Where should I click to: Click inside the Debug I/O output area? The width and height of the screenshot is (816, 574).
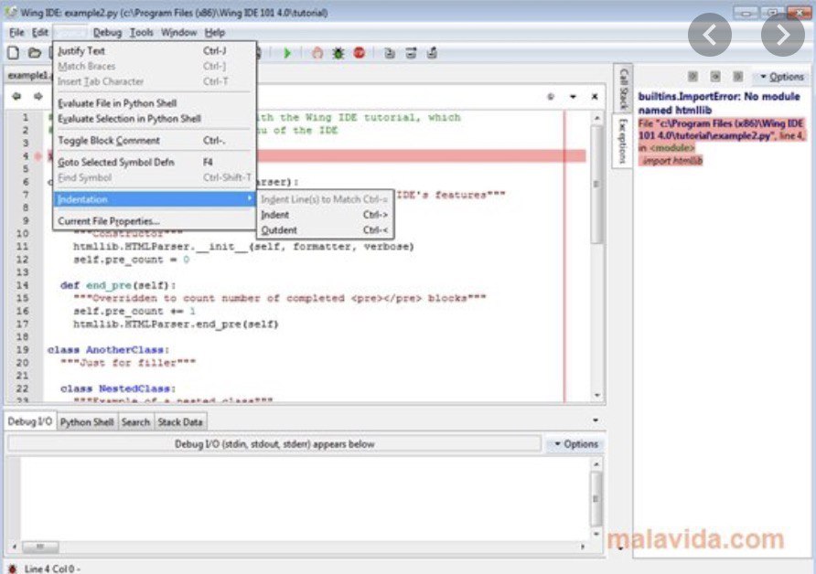tap(305, 499)
